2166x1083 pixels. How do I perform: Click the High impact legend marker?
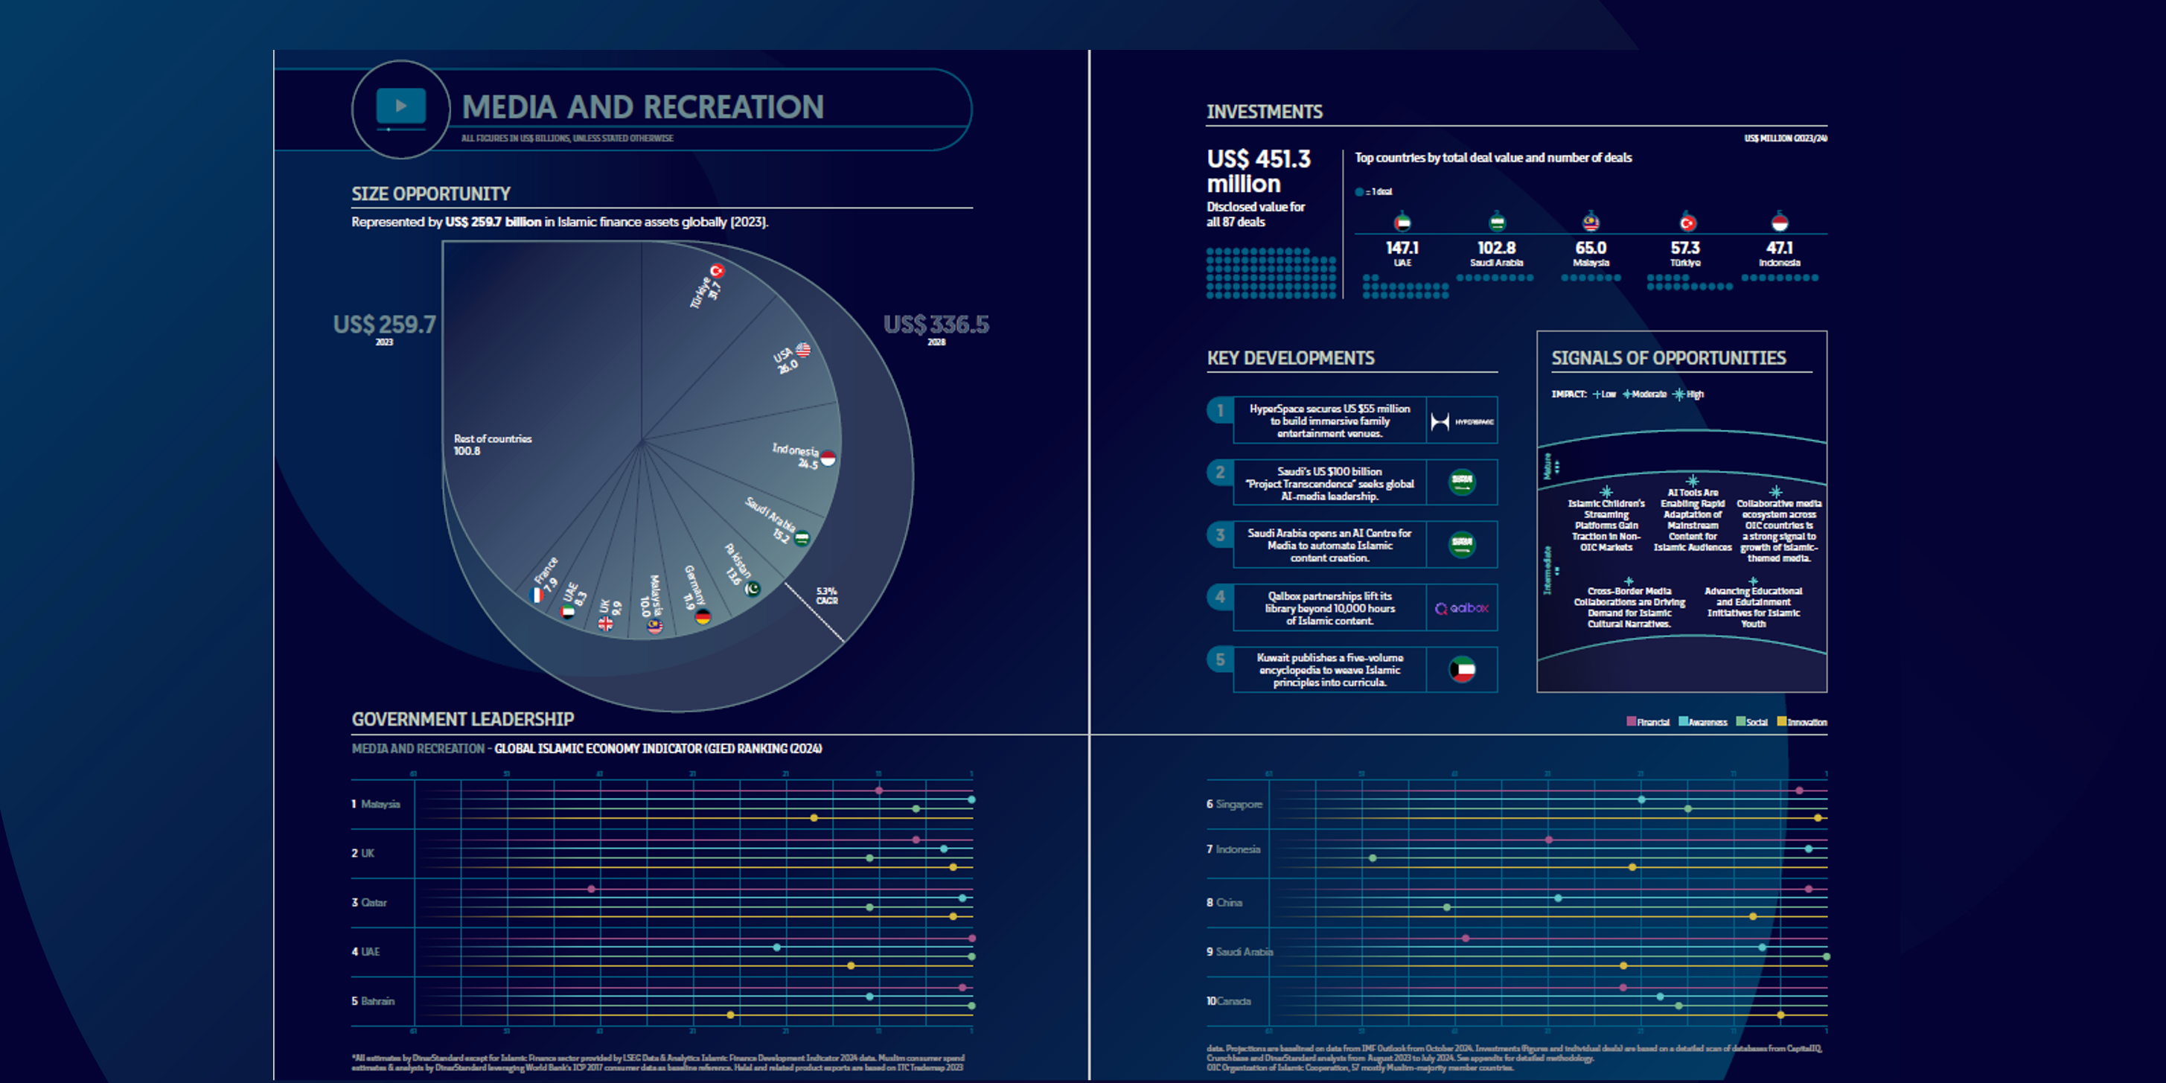(1679, 394)
